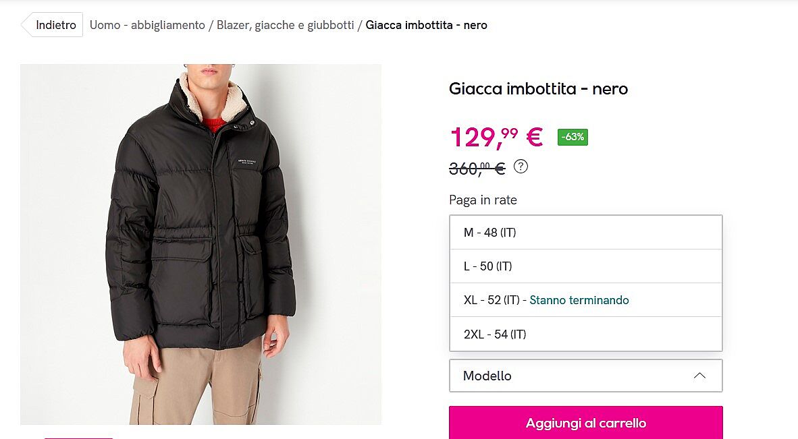Go to Blazer, giacche e giubbotti category
This screenshot has width=798, height=439.
click(x=285, y=25)
